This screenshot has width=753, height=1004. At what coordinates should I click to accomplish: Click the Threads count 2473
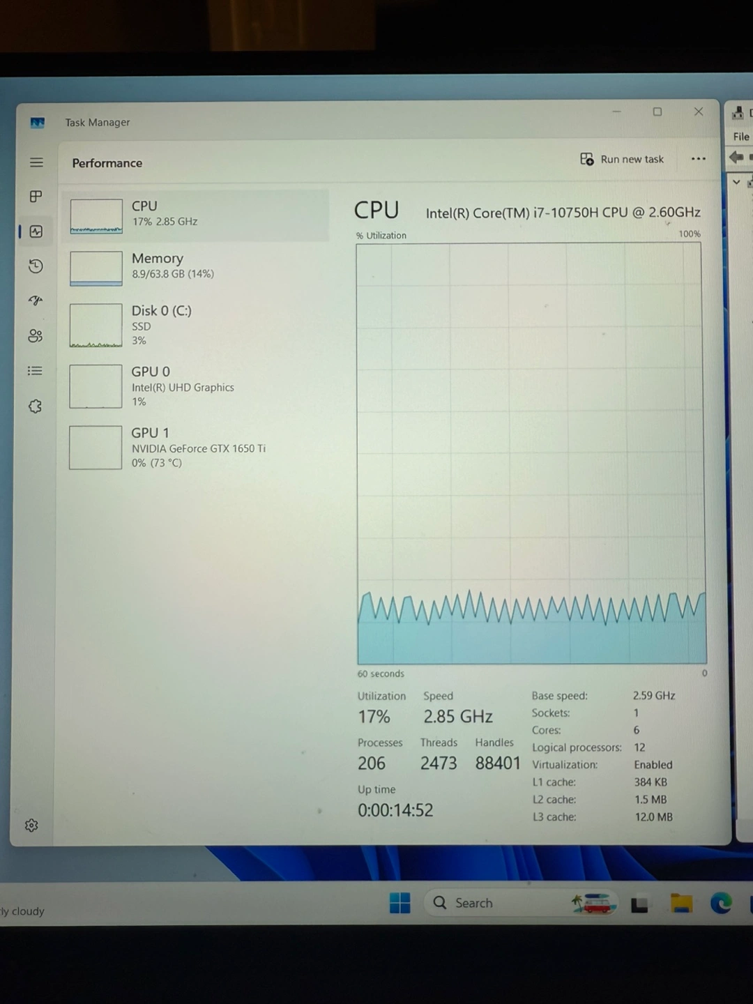click(439, 763)
